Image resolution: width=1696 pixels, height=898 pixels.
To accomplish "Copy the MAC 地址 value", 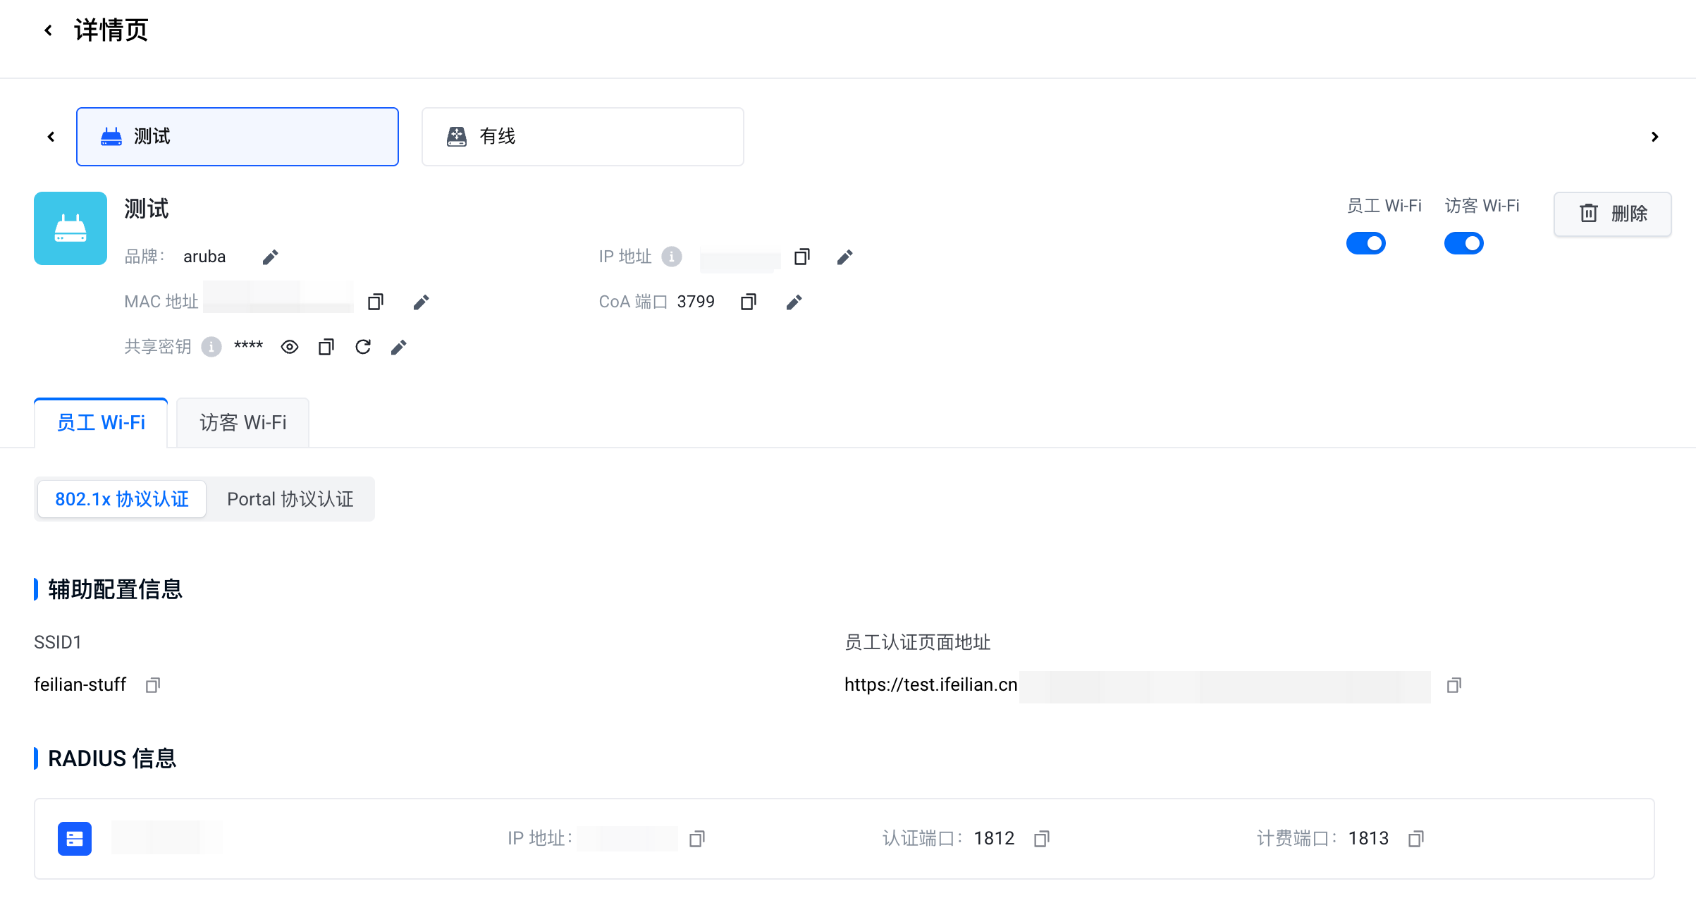I will pos(376,302).
